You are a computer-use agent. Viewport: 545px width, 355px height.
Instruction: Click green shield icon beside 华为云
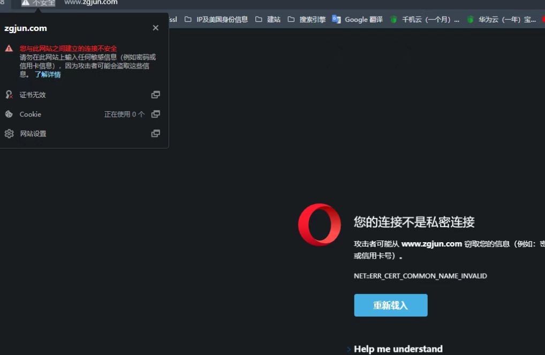pyautogui.click(x=470, y=19)
